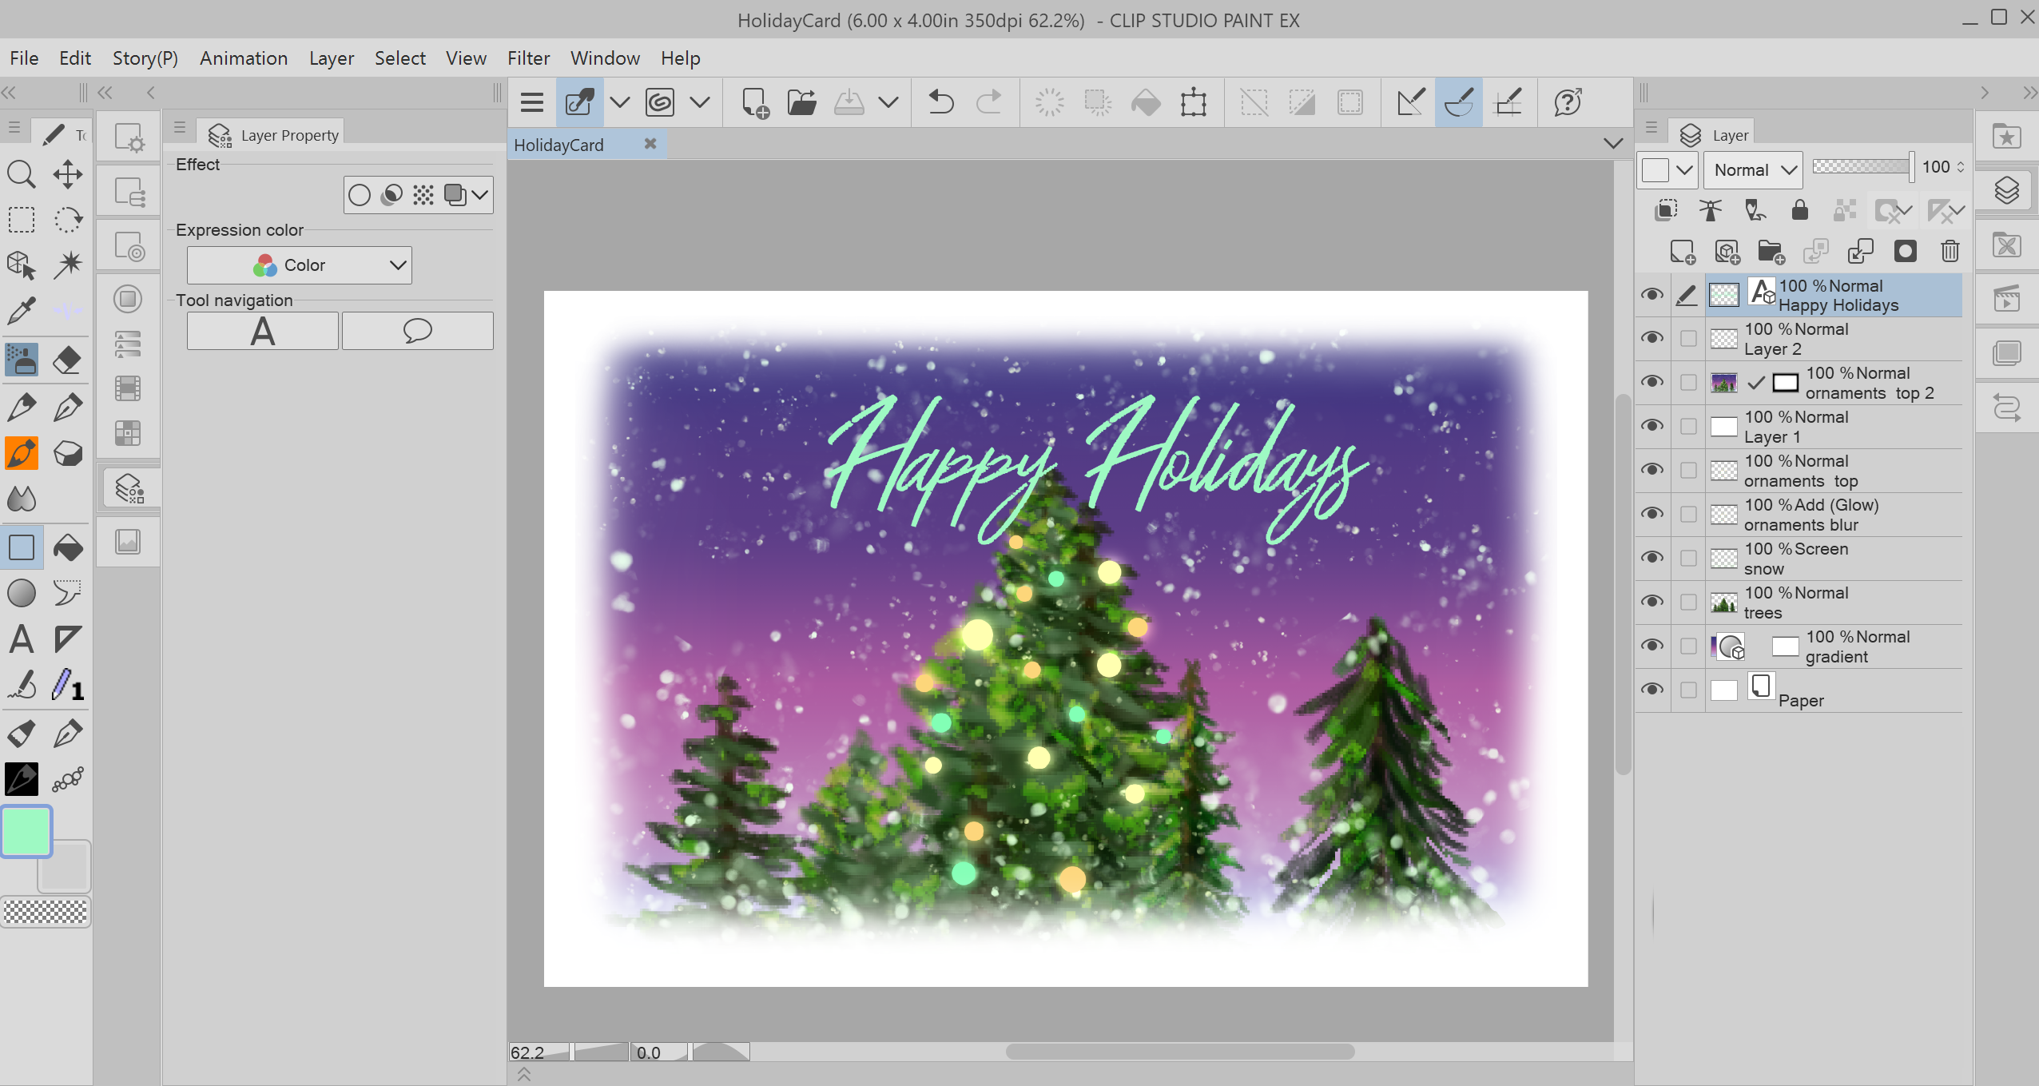Click the Redo arrow in command bar
The height and width of the screenshot is (1086, 2039).
click(x=989, y=102)
